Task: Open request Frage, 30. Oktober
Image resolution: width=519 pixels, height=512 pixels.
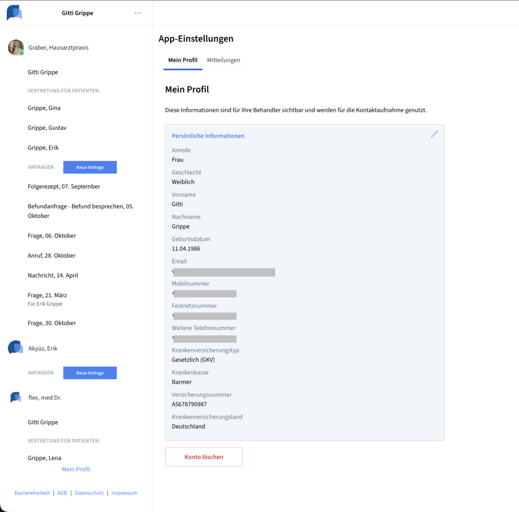Action: (52, 323)
